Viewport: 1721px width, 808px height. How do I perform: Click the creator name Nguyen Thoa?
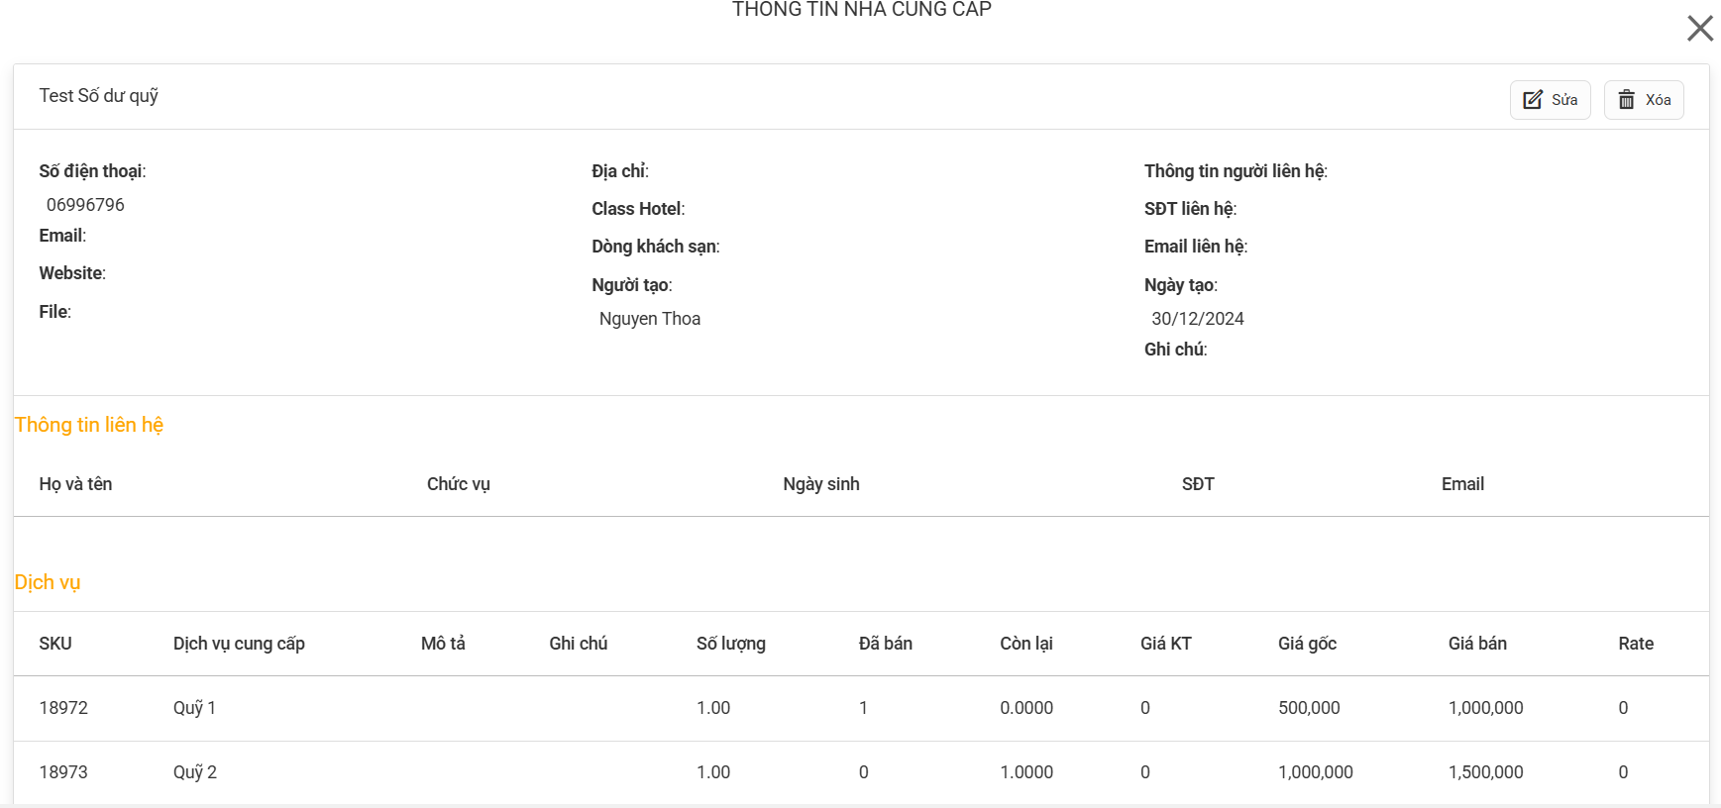(650, 319)
